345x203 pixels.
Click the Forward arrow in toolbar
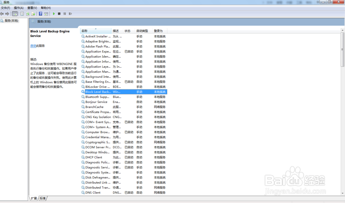click(7, 14)
